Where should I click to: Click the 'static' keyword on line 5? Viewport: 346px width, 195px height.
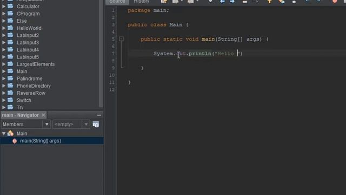tap(173, 39)
